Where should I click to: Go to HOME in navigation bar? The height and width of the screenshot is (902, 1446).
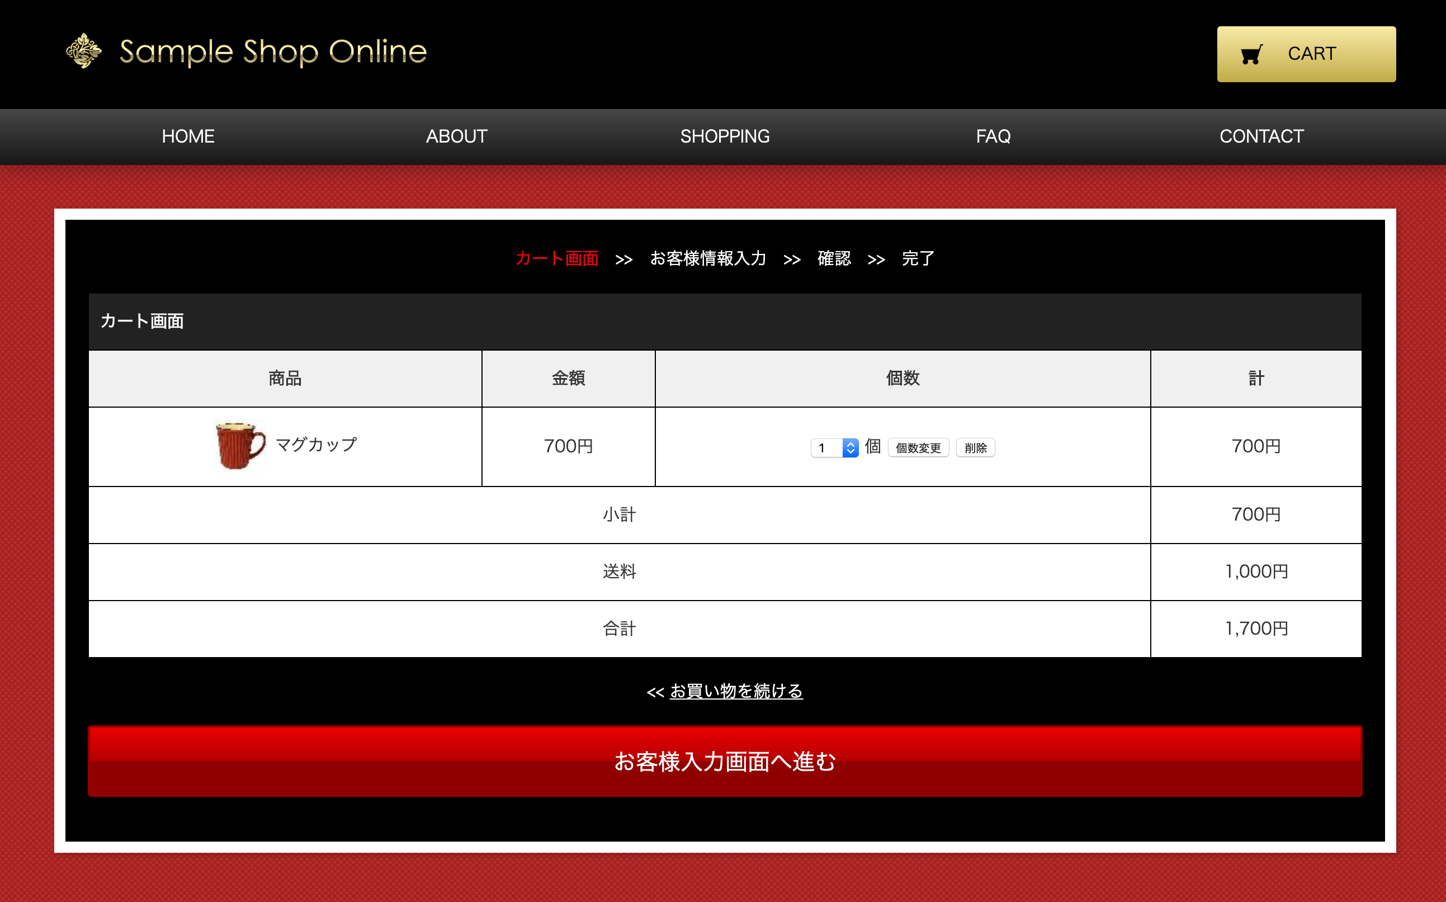pos(188,136)
